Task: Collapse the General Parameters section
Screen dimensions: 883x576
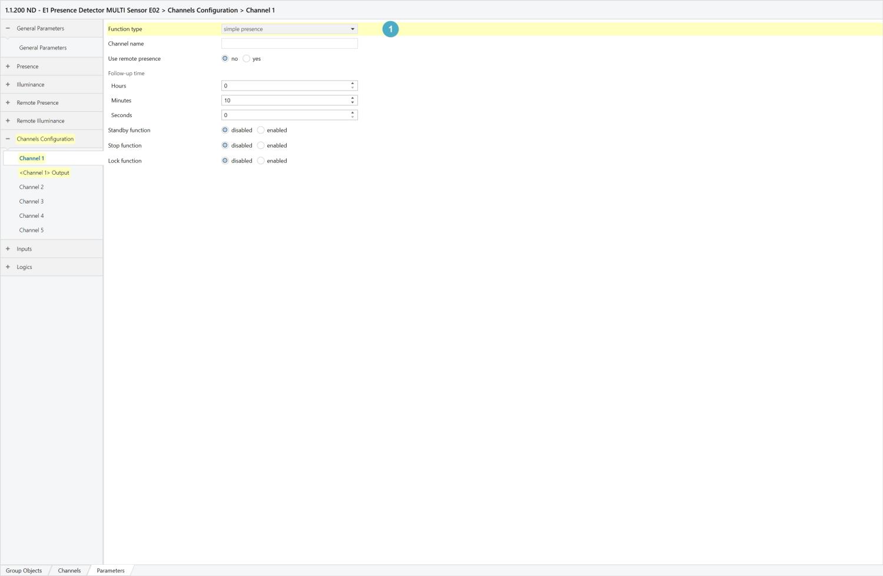Action: pos(8,28)
